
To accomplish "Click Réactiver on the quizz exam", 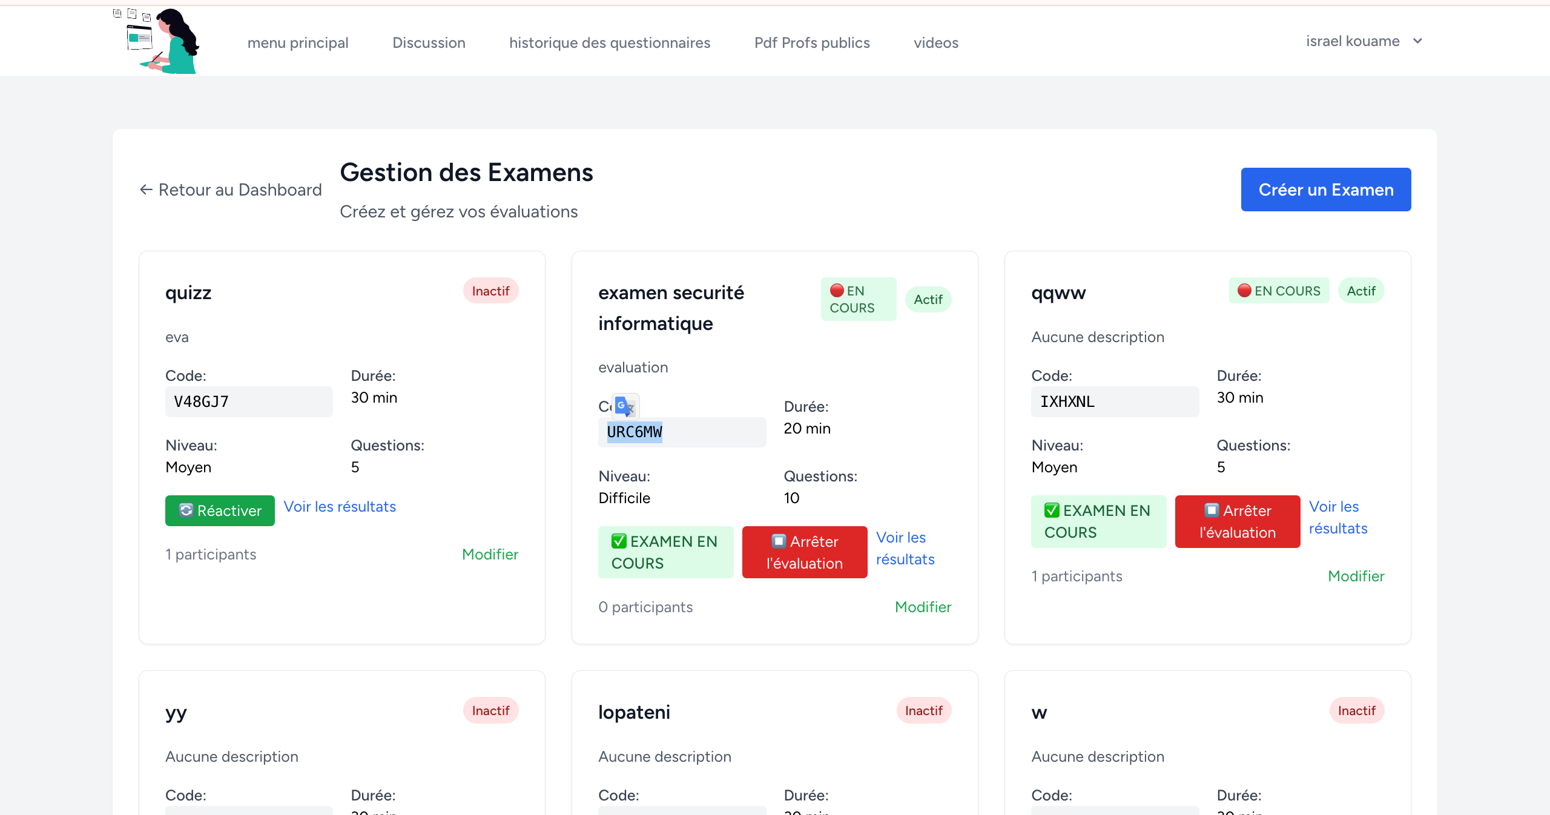I will coord(220,510).
